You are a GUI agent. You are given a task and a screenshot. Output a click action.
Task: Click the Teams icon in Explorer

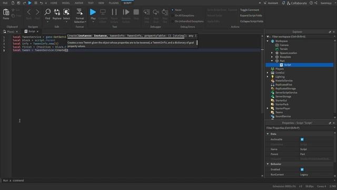point(273,112)
